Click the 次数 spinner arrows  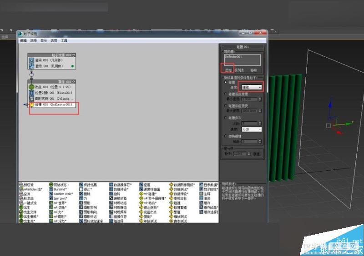pyautogui.click(x=260, y=123)
